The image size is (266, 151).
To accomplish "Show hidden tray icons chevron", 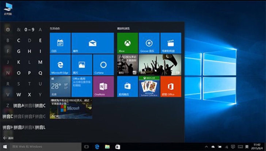I will tap(206, 147).
